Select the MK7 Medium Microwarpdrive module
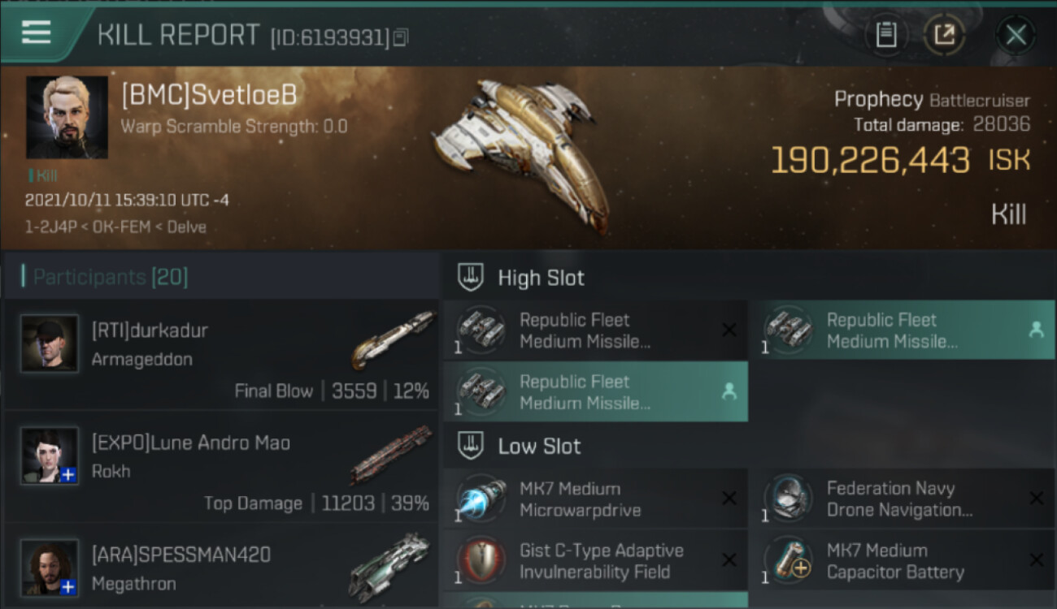The image size is (1057, 609). point(595,499)
